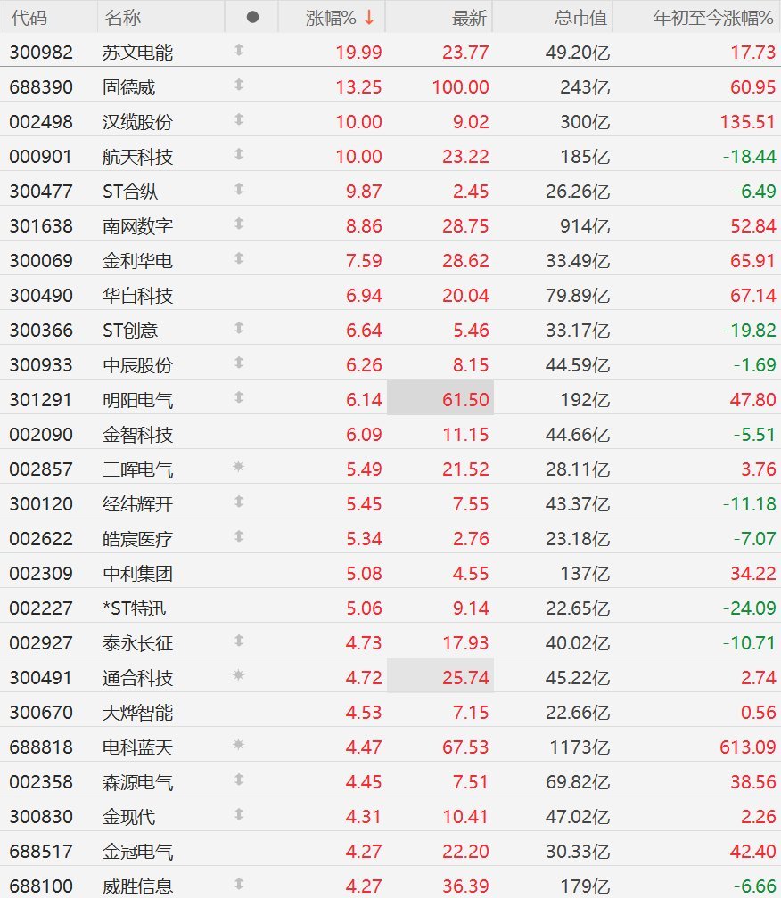Screen dimensions: 781x898
Task: Click the 19.99 change percent cell
Action: coord(358,53)
